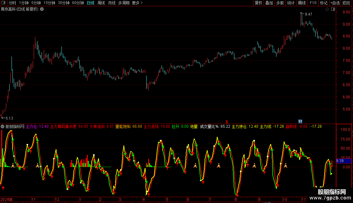Click the blue 9.39 current value box

[x=344, y=161]
